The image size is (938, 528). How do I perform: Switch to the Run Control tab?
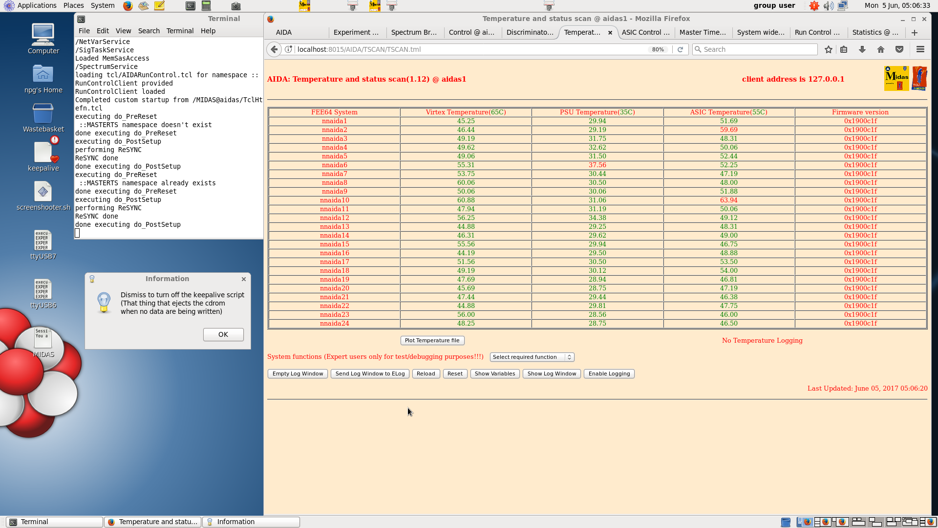point(817,32)
